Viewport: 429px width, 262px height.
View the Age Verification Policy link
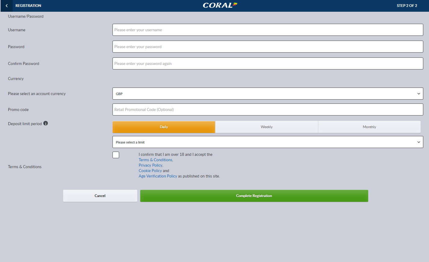(158, 176)
